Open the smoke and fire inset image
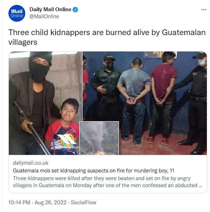 pyautogui.click(x=99, y=138)
